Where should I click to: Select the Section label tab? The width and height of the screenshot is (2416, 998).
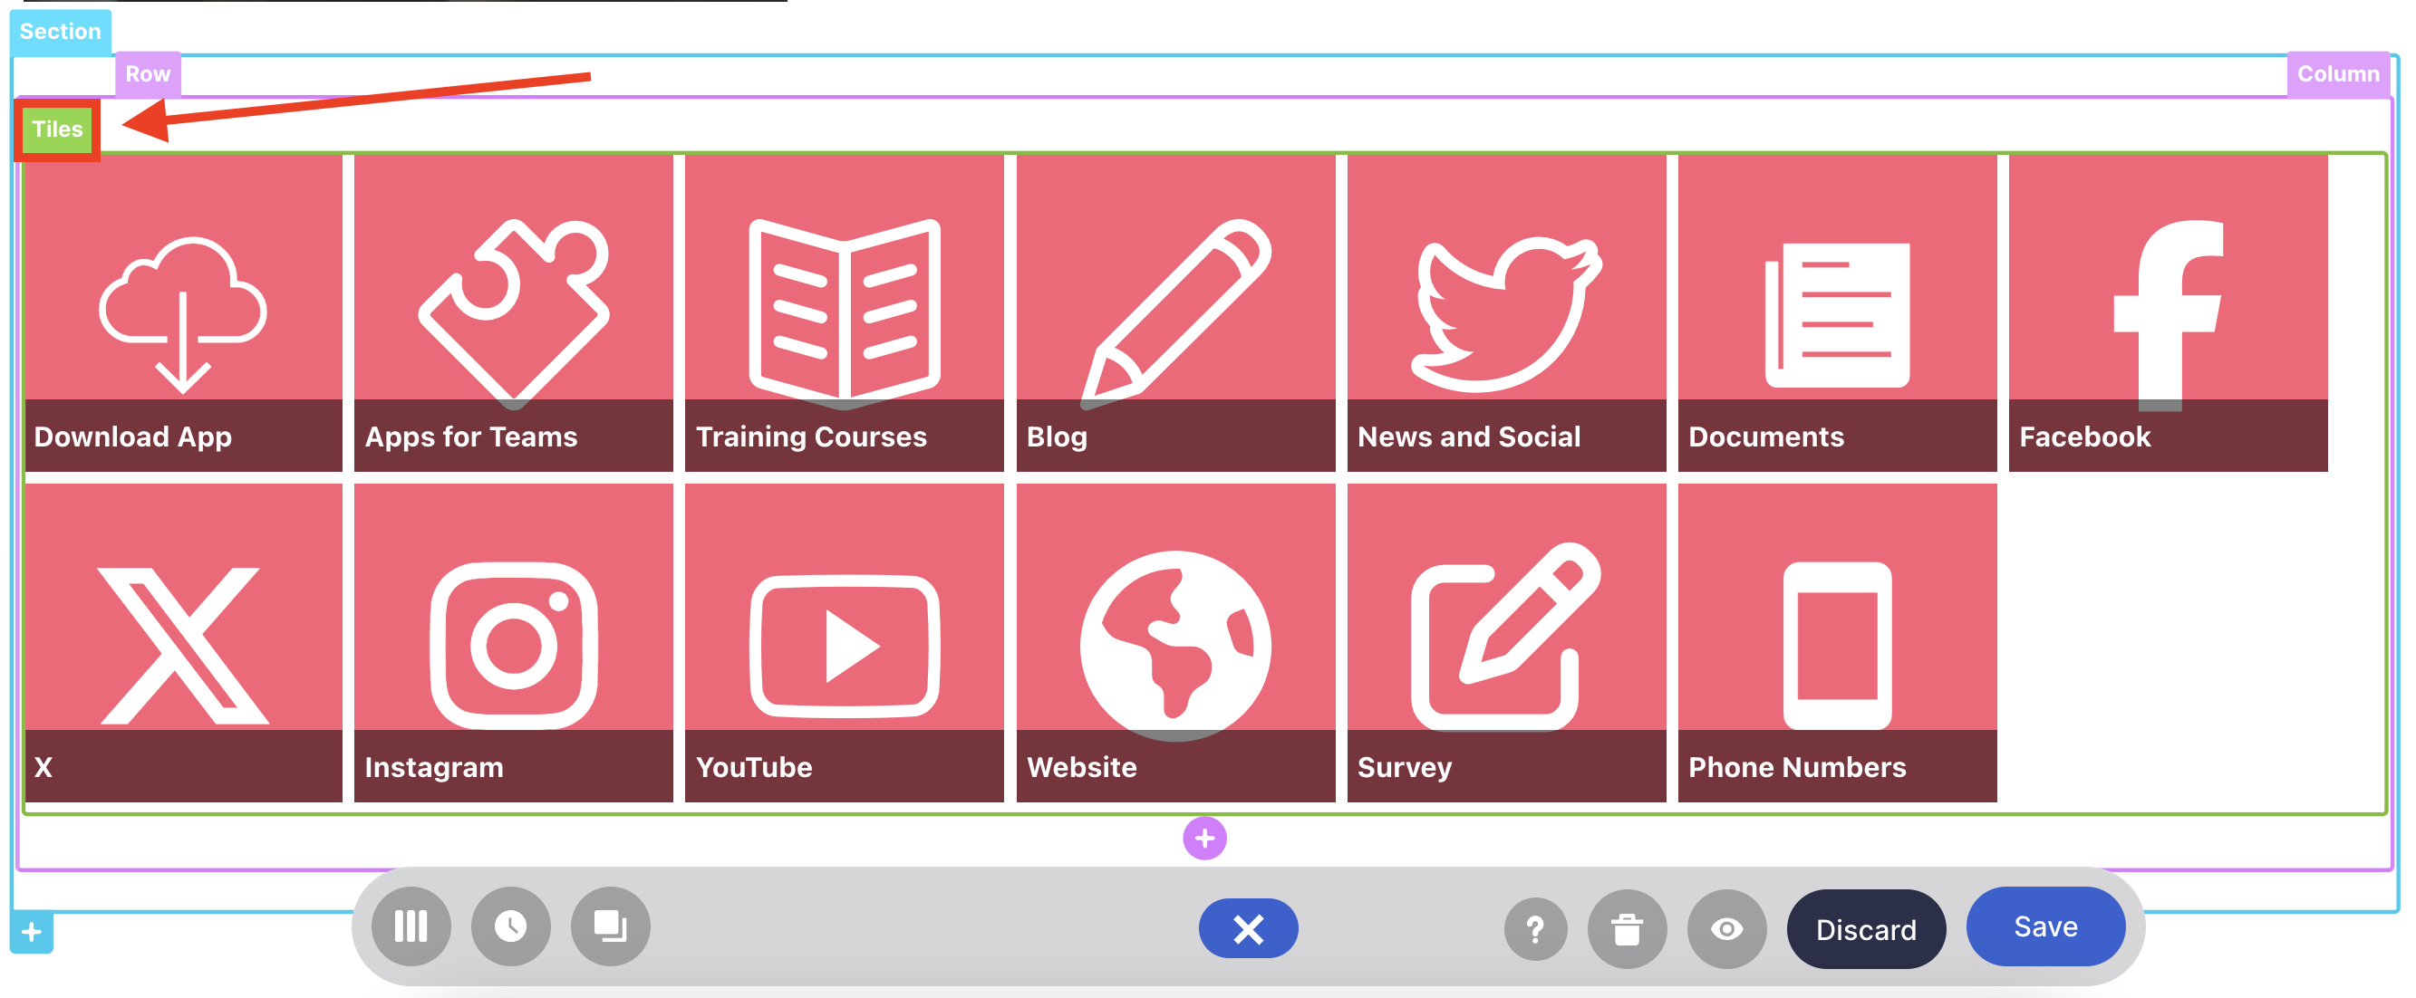[60, 32]
